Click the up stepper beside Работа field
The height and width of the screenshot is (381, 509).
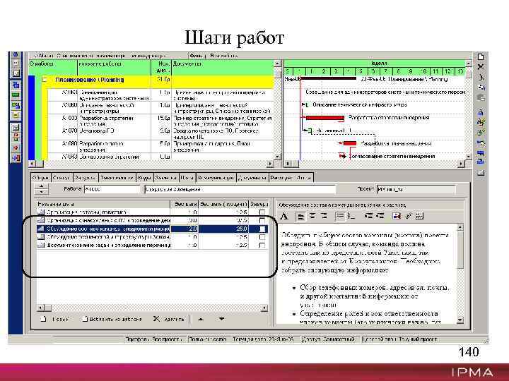pos(41,186)
